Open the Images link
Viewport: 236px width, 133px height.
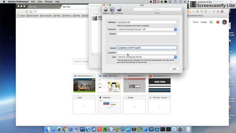coord(204,22)
